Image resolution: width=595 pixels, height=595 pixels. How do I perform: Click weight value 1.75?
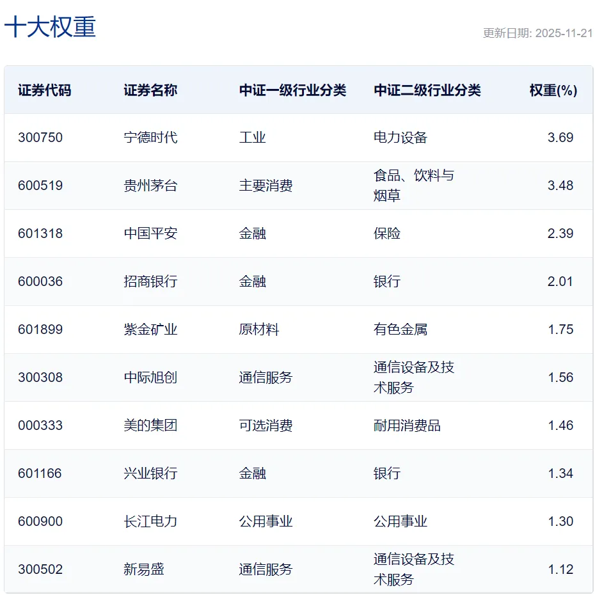pos(560,329)
